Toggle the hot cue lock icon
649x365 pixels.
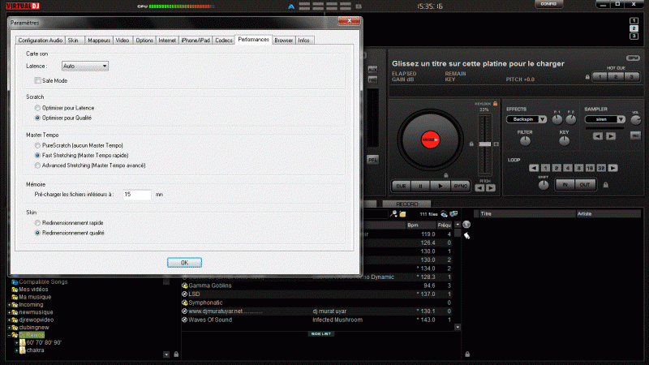pos(587,77)
